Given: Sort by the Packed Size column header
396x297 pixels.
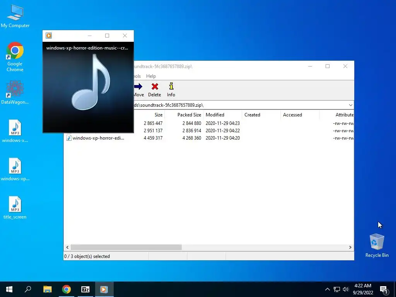Looking at the screenshot, I should (x=189, y=114).
